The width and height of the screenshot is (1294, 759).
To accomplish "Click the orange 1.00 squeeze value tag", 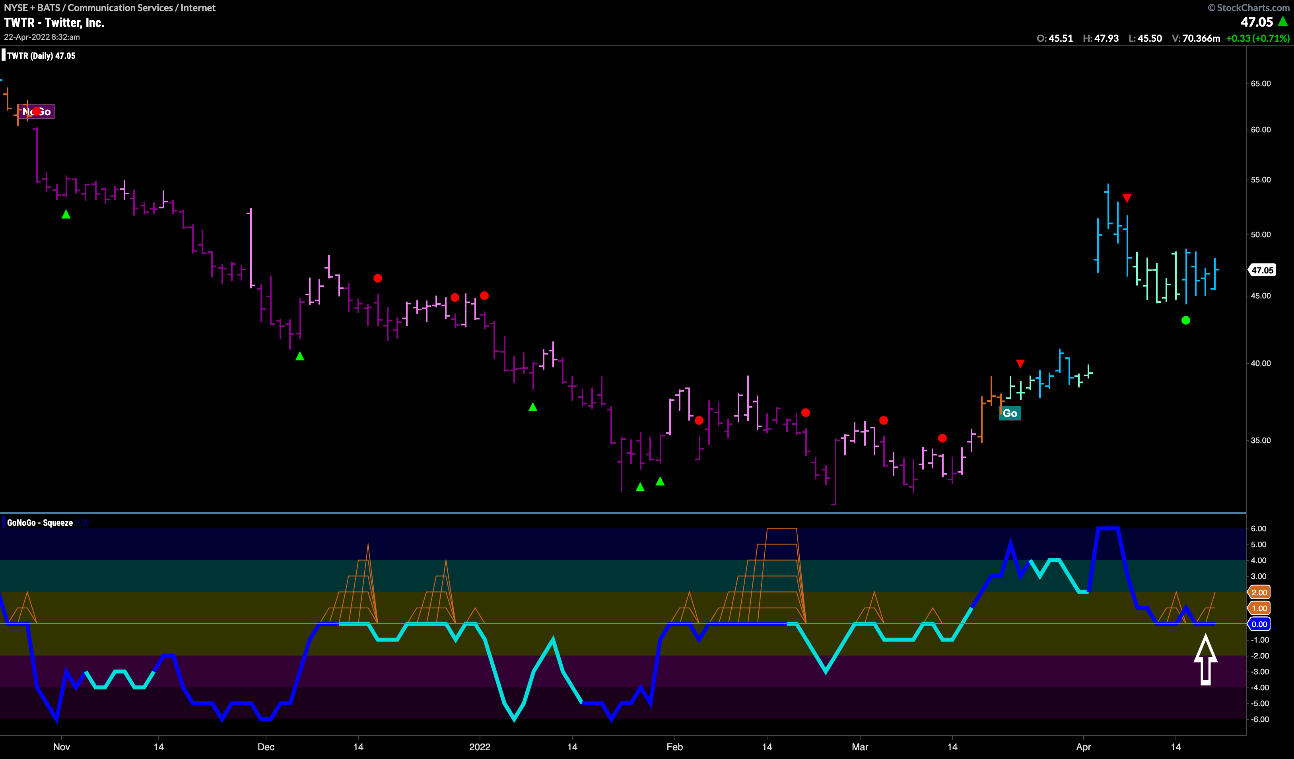I will (x=1259, y=608).
